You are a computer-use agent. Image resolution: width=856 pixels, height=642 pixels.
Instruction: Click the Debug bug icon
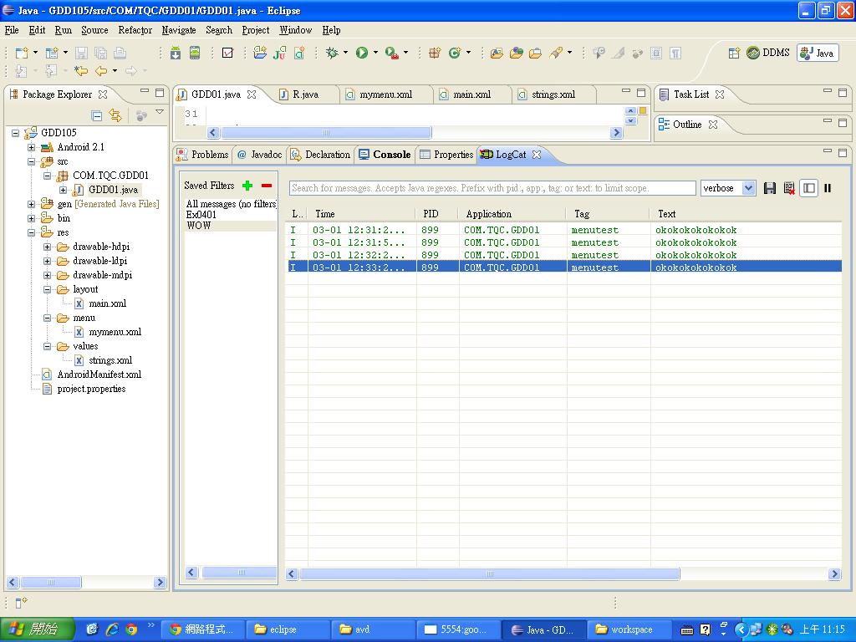click(332, 53)
